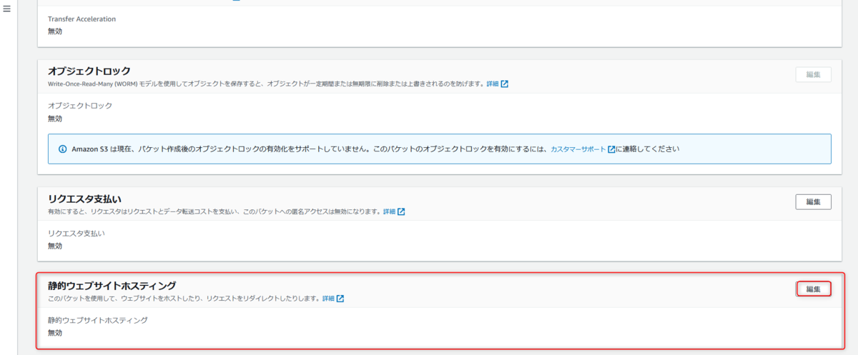This screenshot has width=858, height=355.
Task: Click the info icon in the Amazon S3 notice
Action: coord(62,149)
